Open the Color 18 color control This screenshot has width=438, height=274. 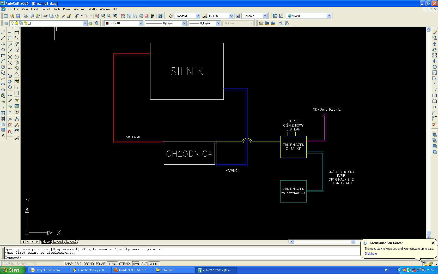(124, 23)
